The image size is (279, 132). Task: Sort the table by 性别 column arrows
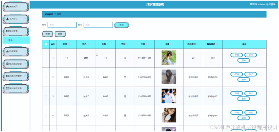[127, 44]
